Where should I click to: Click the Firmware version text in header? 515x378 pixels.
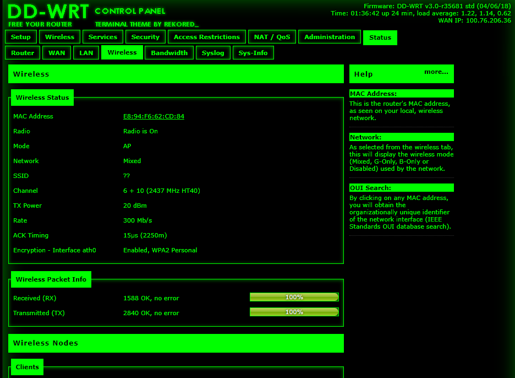437,6
